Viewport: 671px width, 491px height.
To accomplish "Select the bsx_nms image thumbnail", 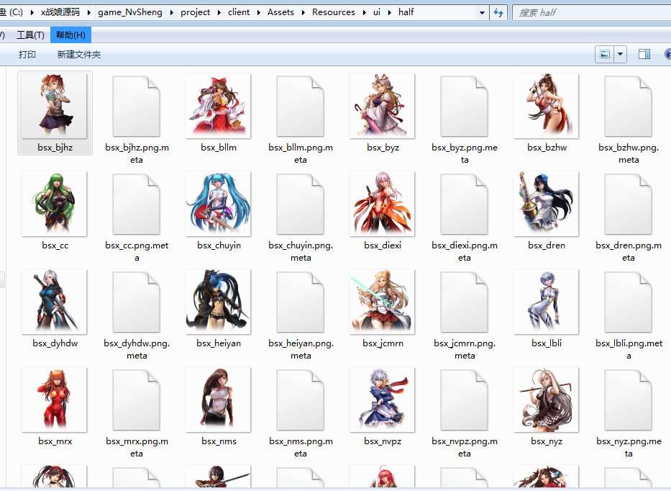I will (x=218, y=400).
